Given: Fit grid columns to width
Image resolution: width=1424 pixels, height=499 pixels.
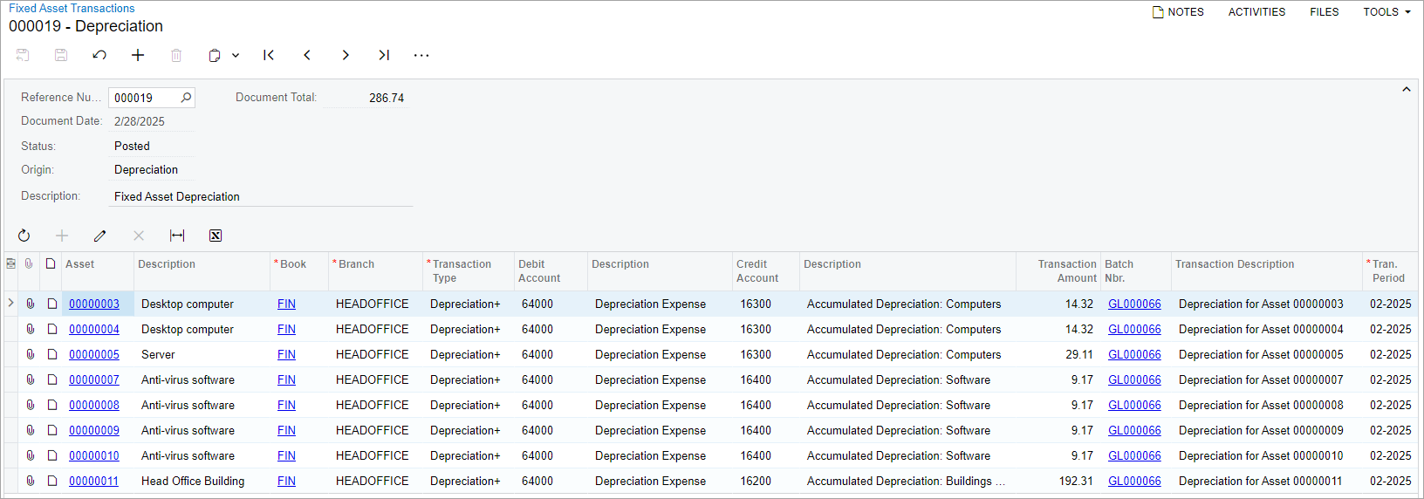Looking at the screenshot, I should 177,236.
